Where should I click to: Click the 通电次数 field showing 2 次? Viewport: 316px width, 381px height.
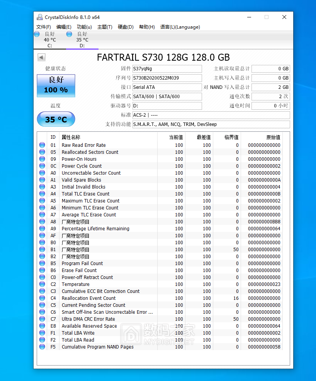[x=271, y=97]
